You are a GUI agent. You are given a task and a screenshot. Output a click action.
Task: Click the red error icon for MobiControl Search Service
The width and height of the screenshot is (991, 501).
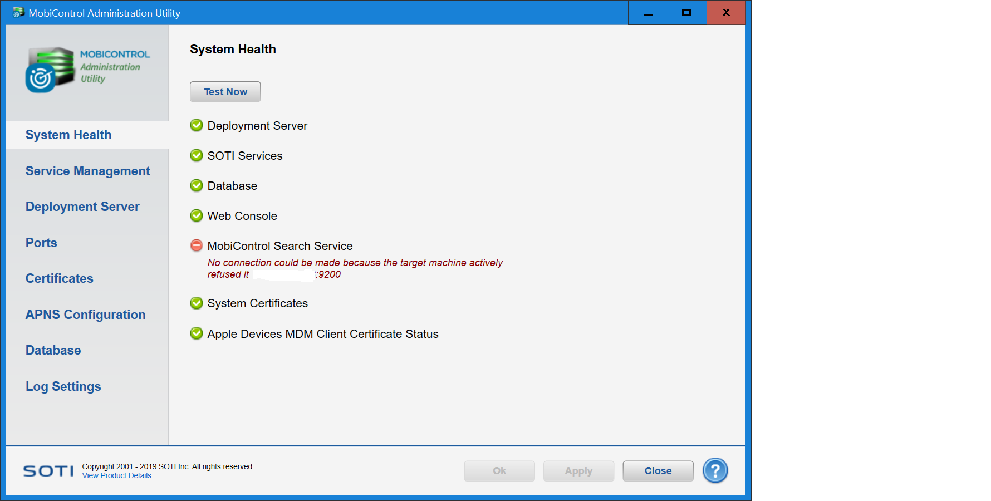pos(197,245)
